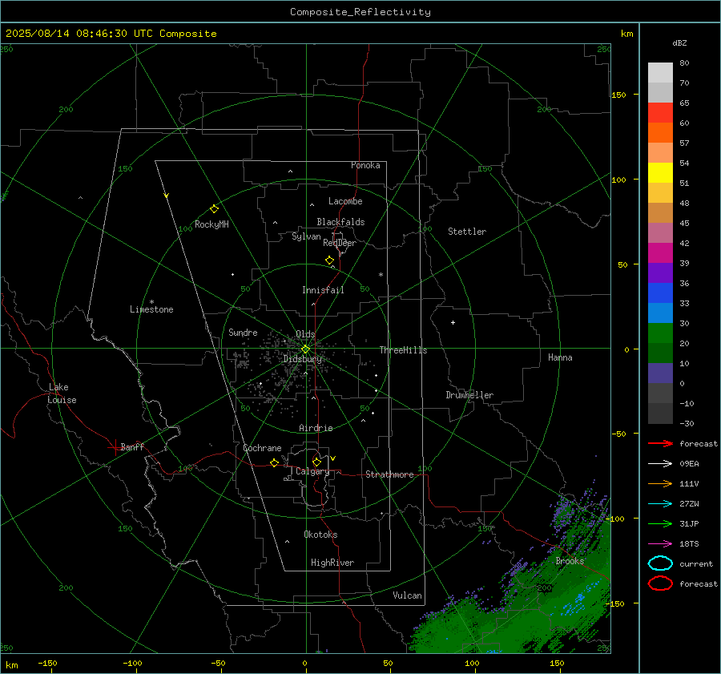This screenshot has width=721, height=674.
Task: Click the white plus marker west of Hanna
Action: tap(453, 322)
